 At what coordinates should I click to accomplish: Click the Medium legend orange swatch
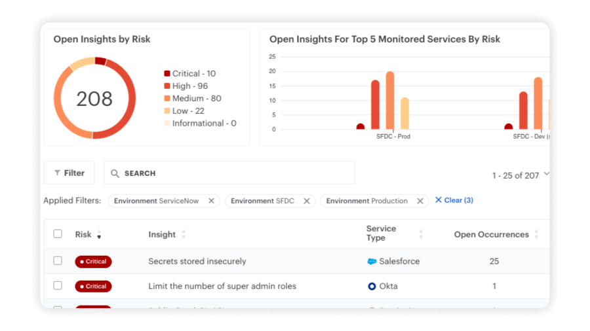[167, 98]
